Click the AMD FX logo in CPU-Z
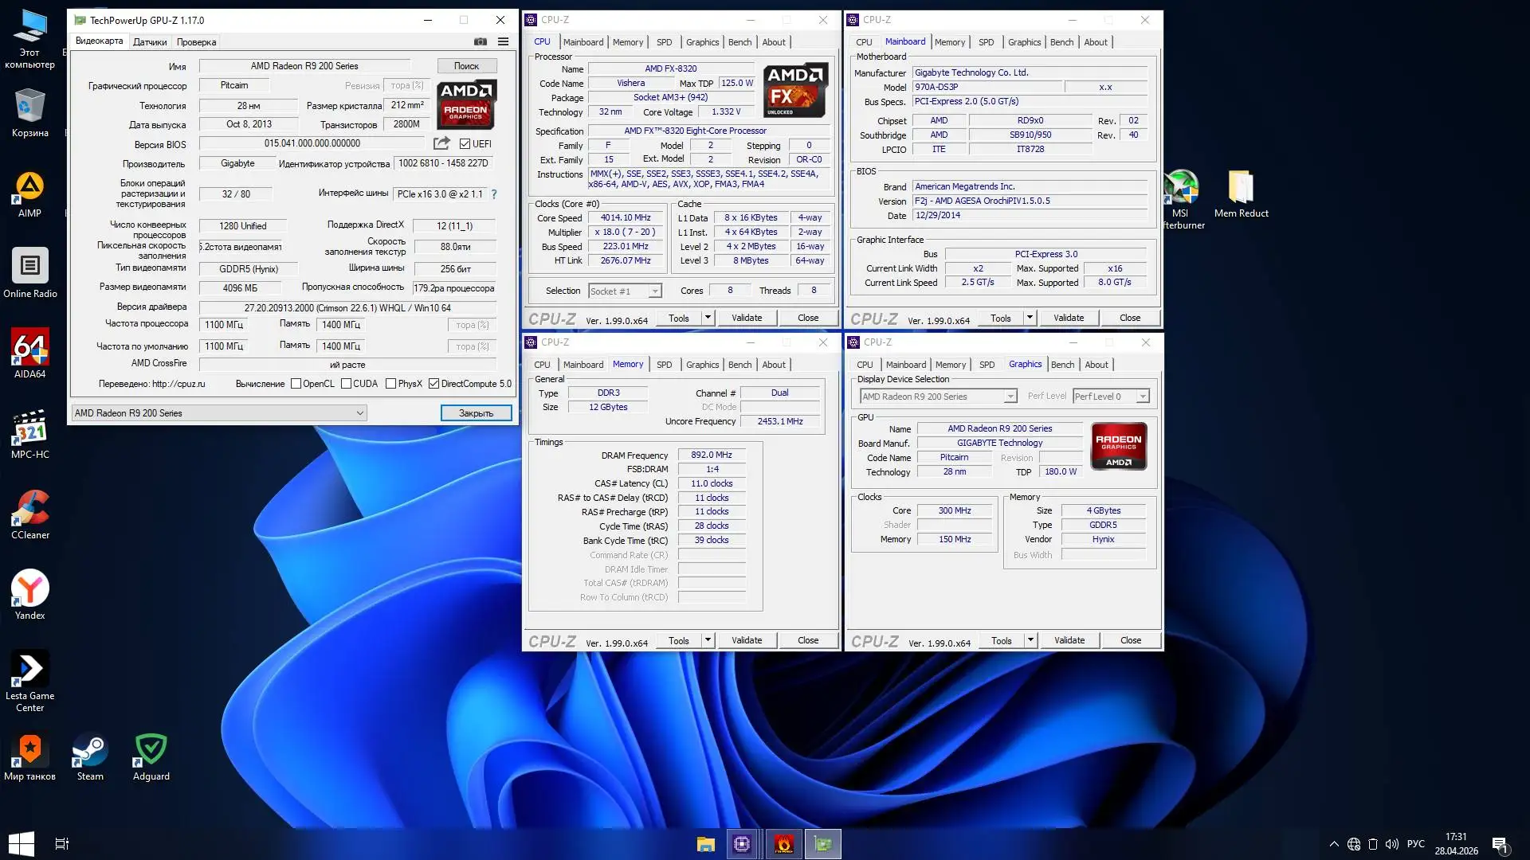The image size is (1530, 860). tap(794, 91)
